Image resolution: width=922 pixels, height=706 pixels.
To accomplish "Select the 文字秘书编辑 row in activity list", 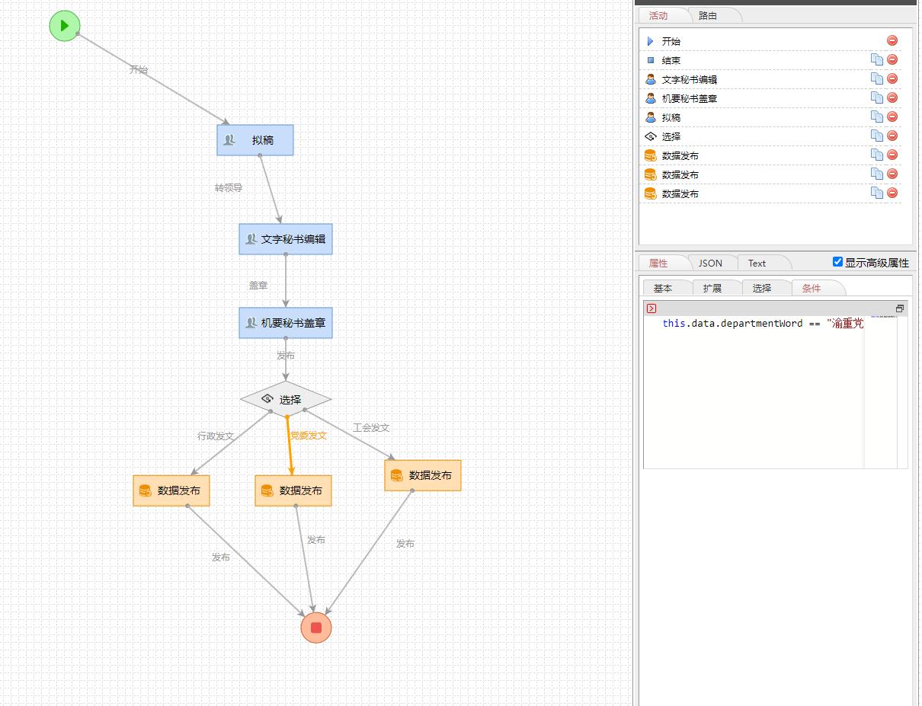I will 771,79.
